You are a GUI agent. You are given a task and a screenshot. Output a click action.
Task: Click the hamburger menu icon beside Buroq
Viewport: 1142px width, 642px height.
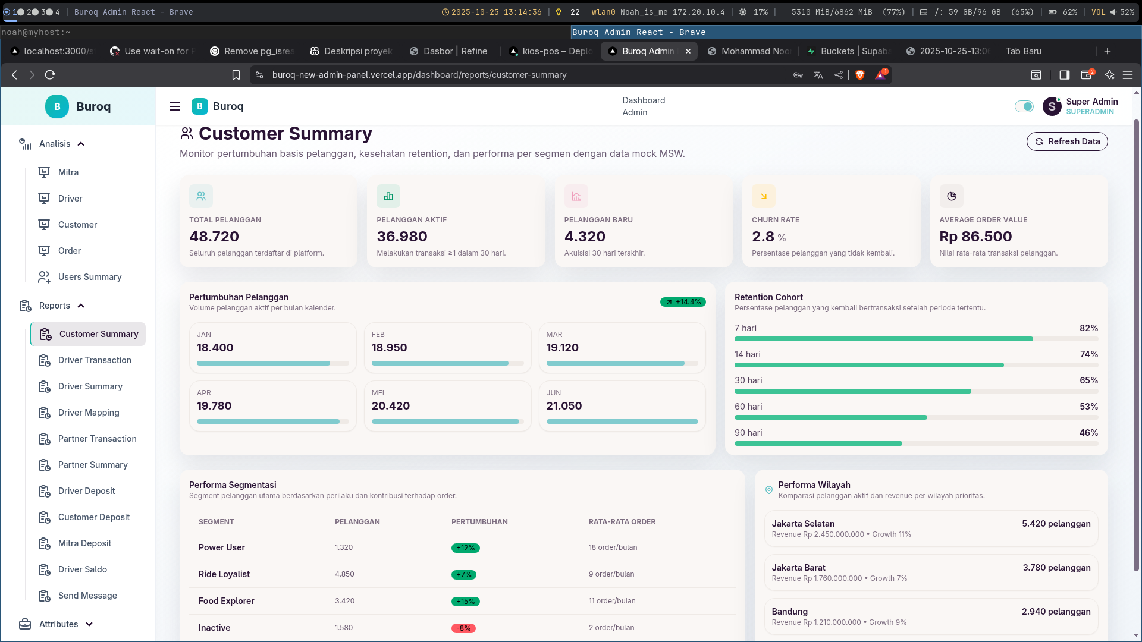175,106
